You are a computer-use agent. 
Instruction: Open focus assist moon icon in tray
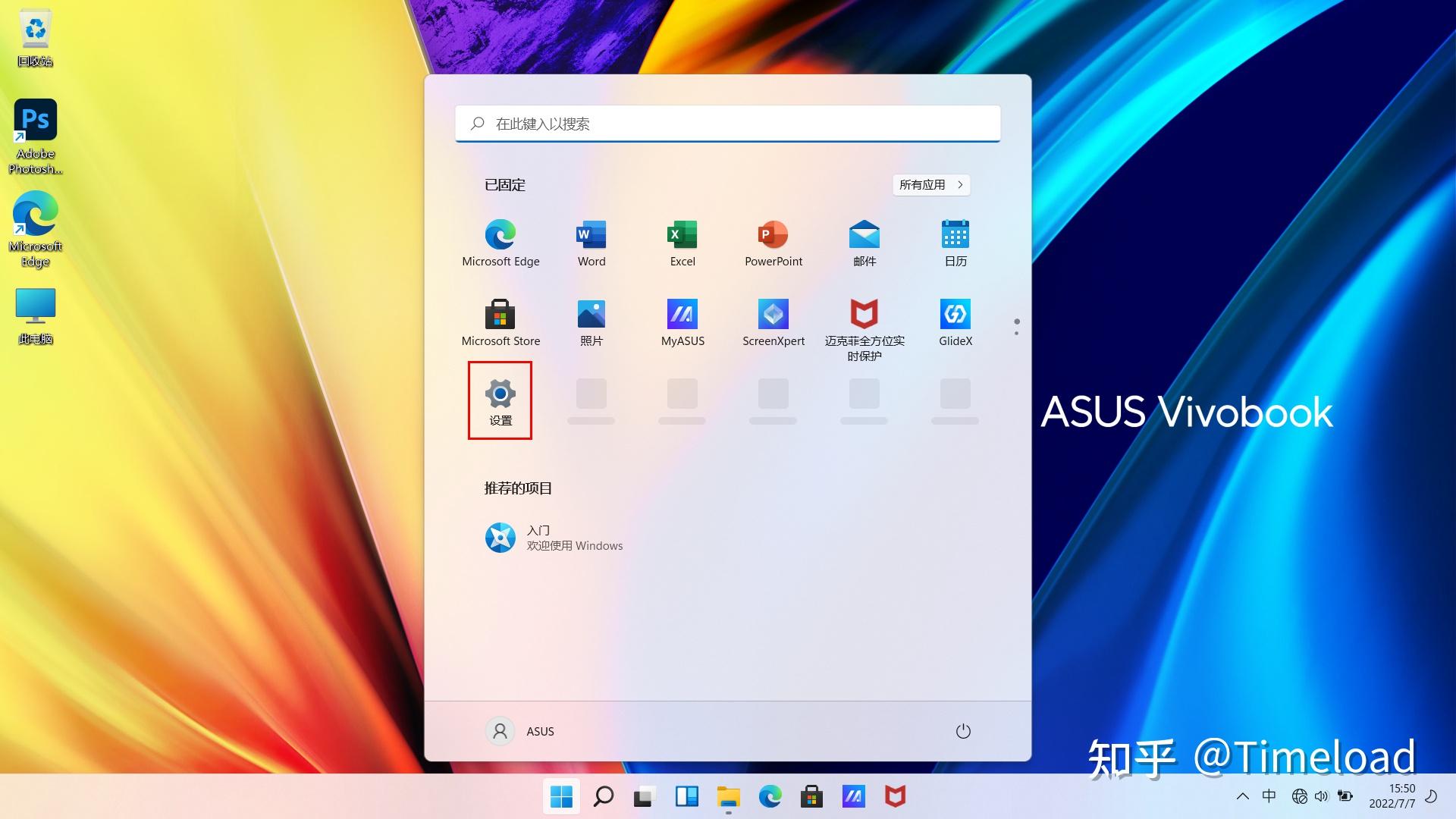(1432, 796)
